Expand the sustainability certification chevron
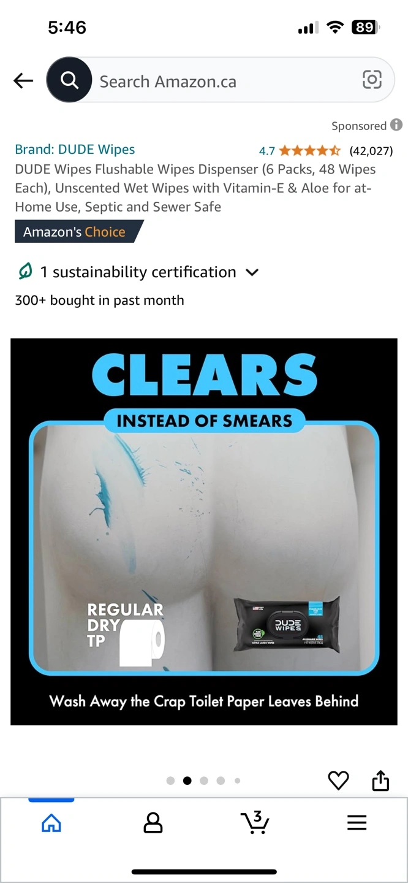The width and height of the screenshot is (408, 883). click(x=252, y=272)
